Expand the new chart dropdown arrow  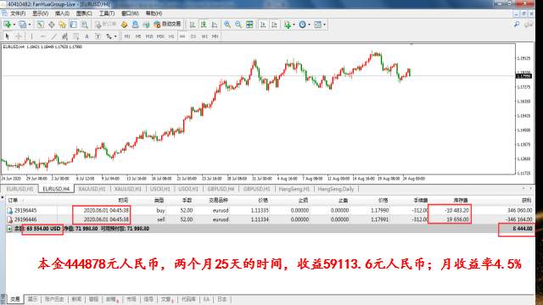tap(14, 25)
